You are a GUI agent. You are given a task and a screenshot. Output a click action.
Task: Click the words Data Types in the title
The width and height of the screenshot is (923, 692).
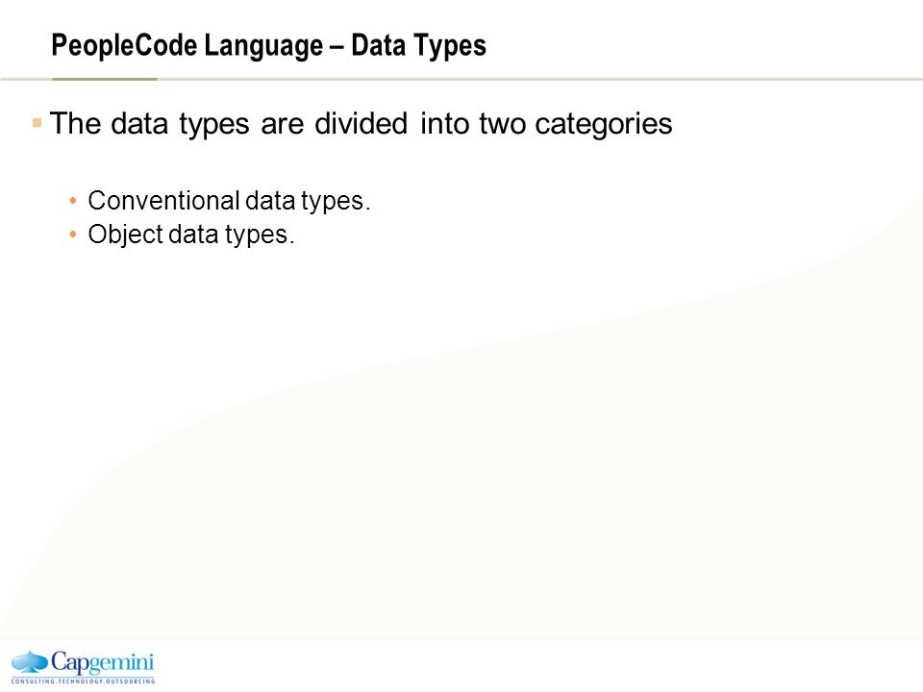point(418,46)
